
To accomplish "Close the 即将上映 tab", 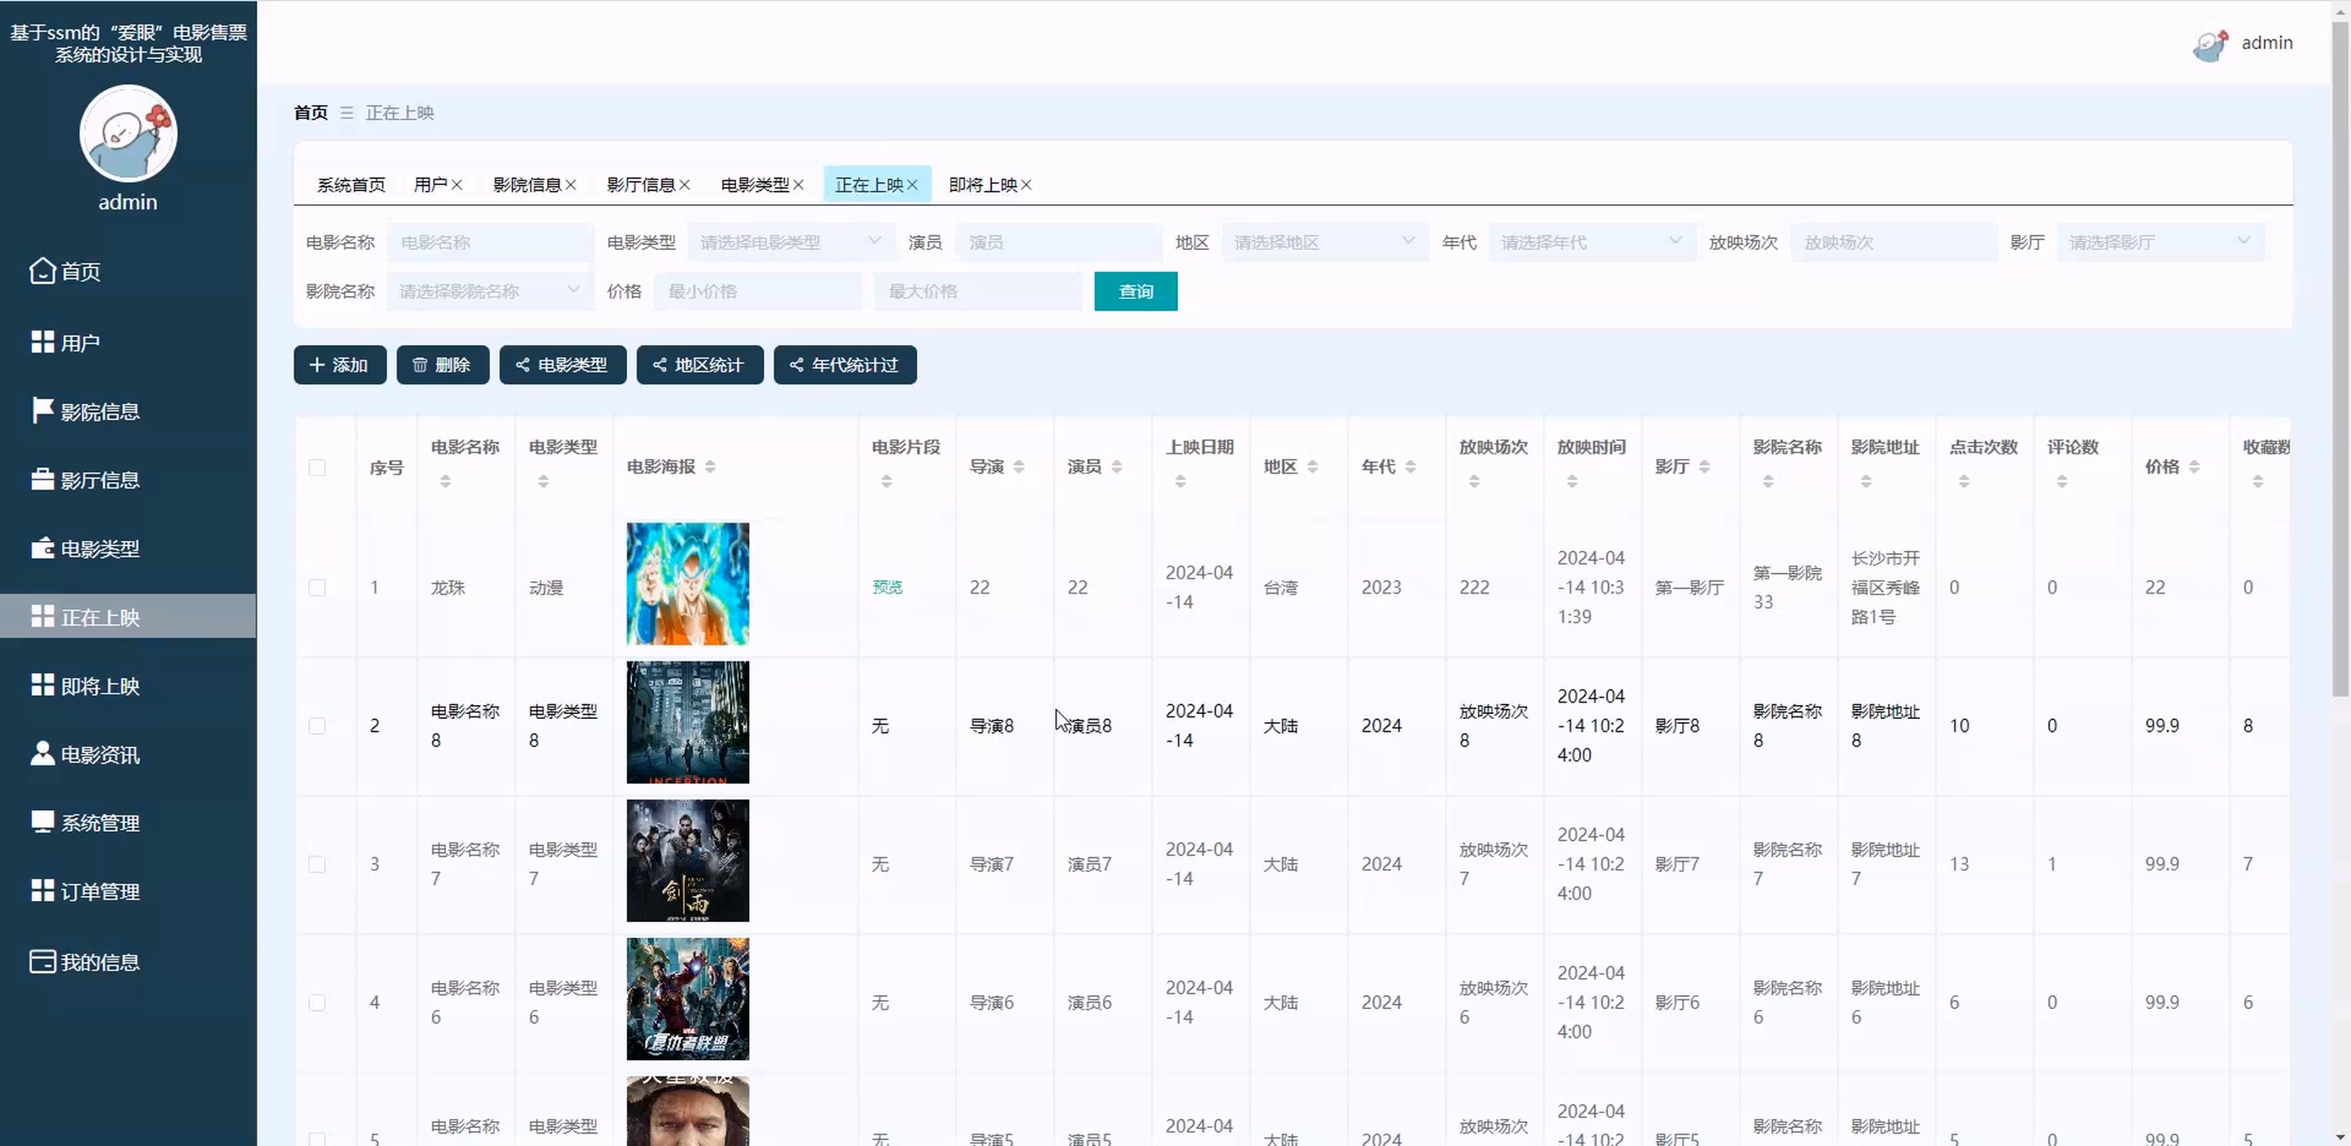I will (1025, 185).
